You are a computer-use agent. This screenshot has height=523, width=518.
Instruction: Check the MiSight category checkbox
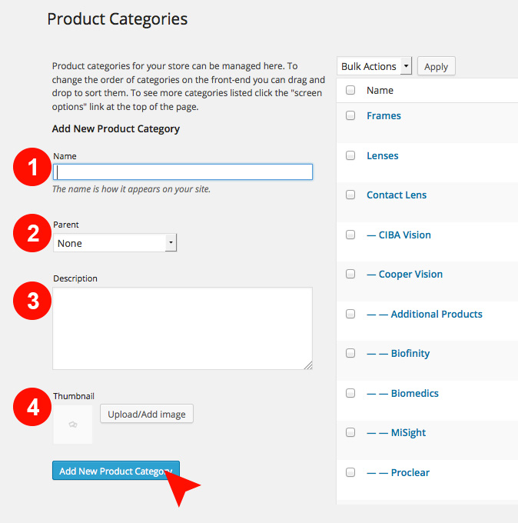tap(350, 432)
